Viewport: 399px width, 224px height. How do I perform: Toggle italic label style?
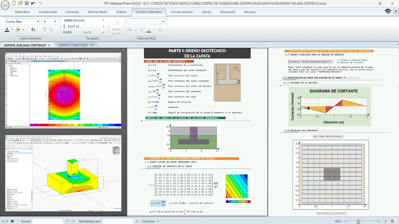tap(136, 30)
